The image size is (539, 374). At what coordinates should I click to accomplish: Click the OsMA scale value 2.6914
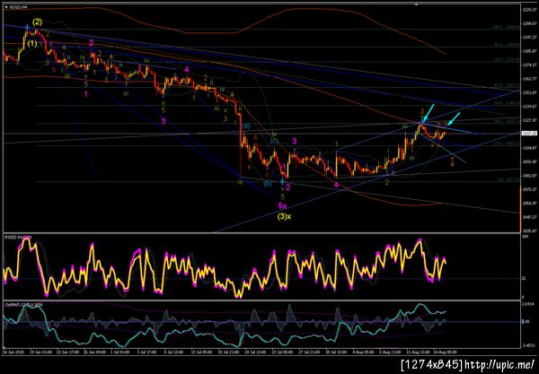coord(528,304)
